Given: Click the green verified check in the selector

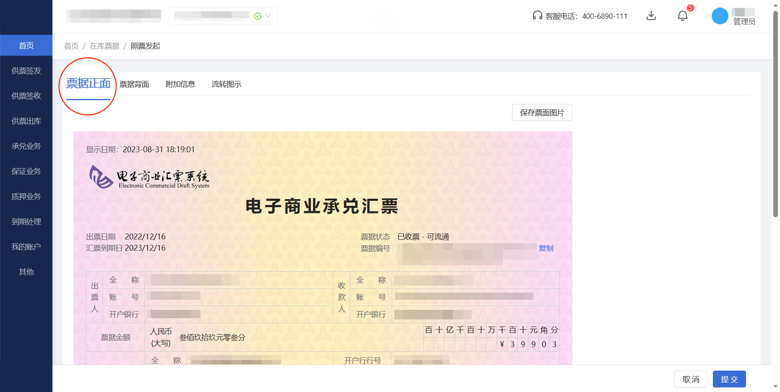Looking at the screenshot, I should pyautogui.click(x=257, y=16).
